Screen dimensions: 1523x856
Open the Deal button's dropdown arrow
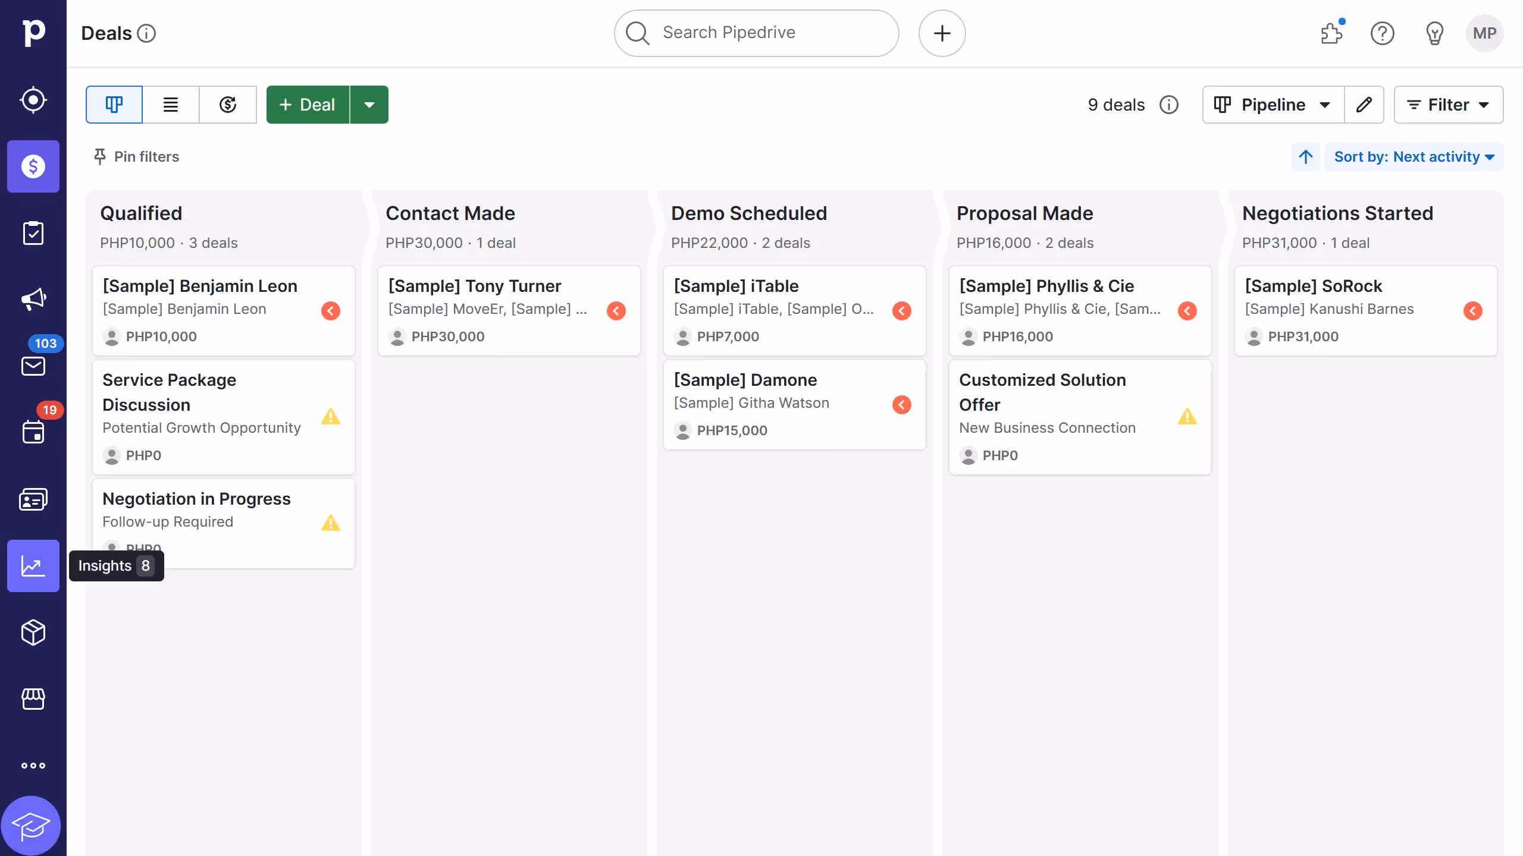(369, 104)
